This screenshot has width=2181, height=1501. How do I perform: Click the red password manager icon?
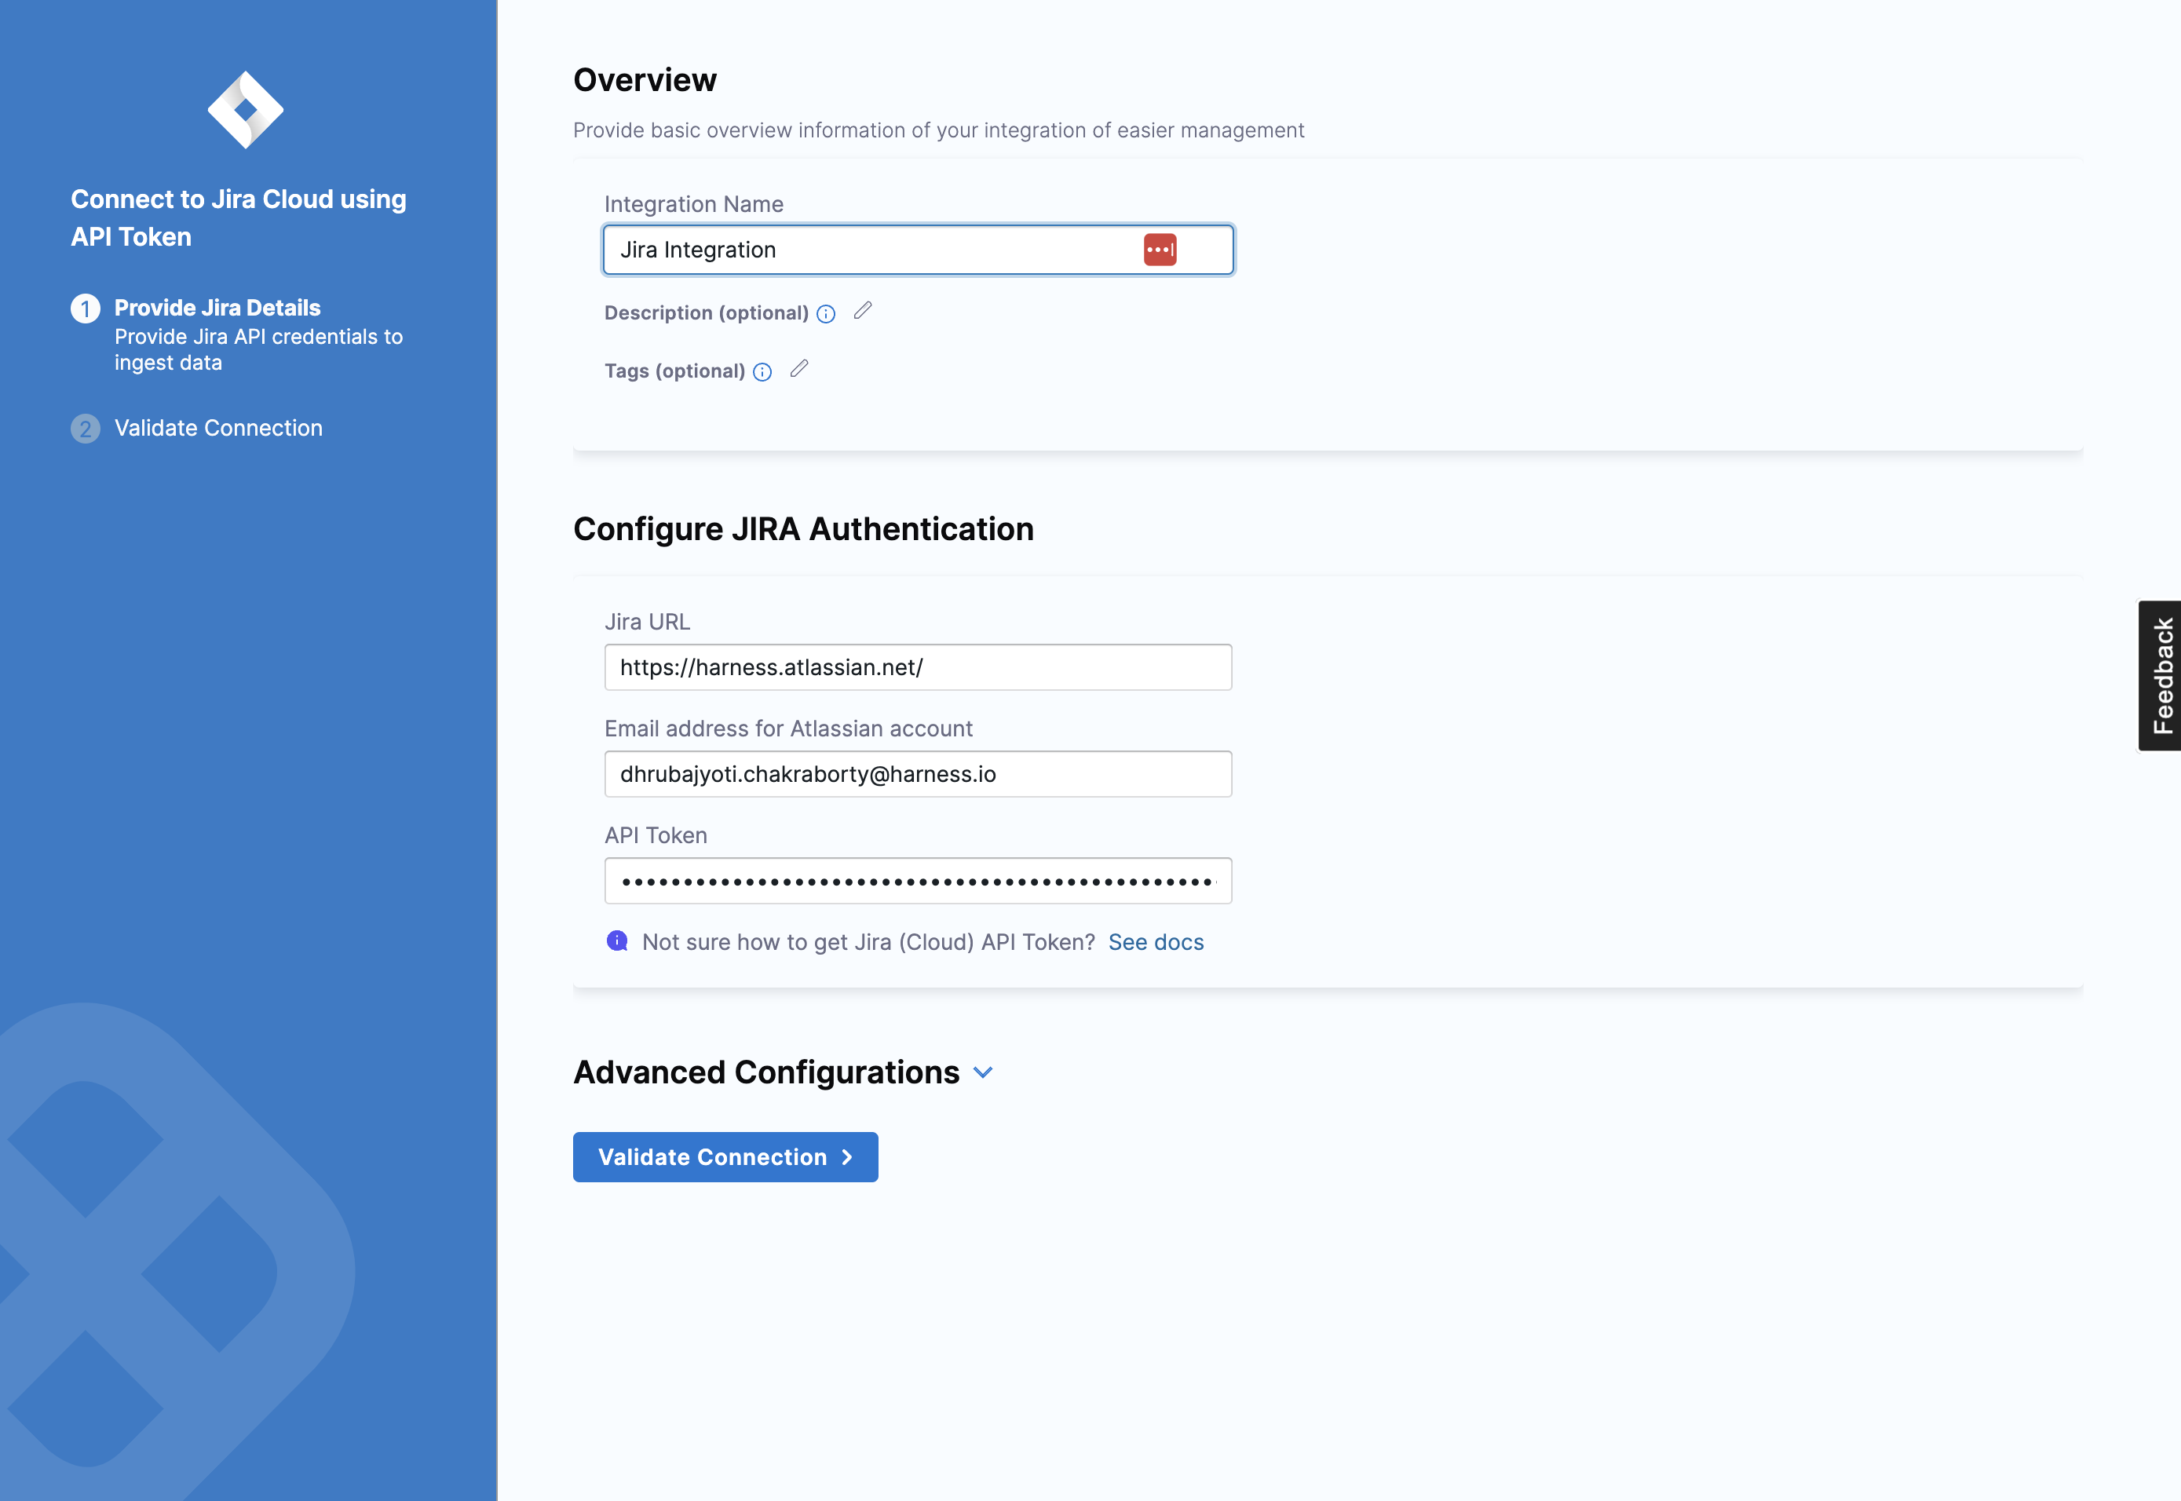click(1159, 250)
